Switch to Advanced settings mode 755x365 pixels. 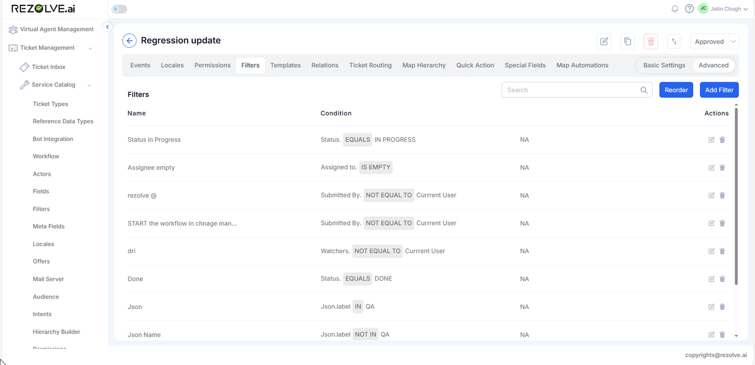(713, 65)
